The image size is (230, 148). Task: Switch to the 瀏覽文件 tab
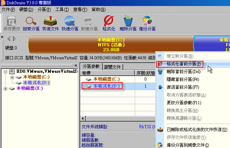[113, 67]
